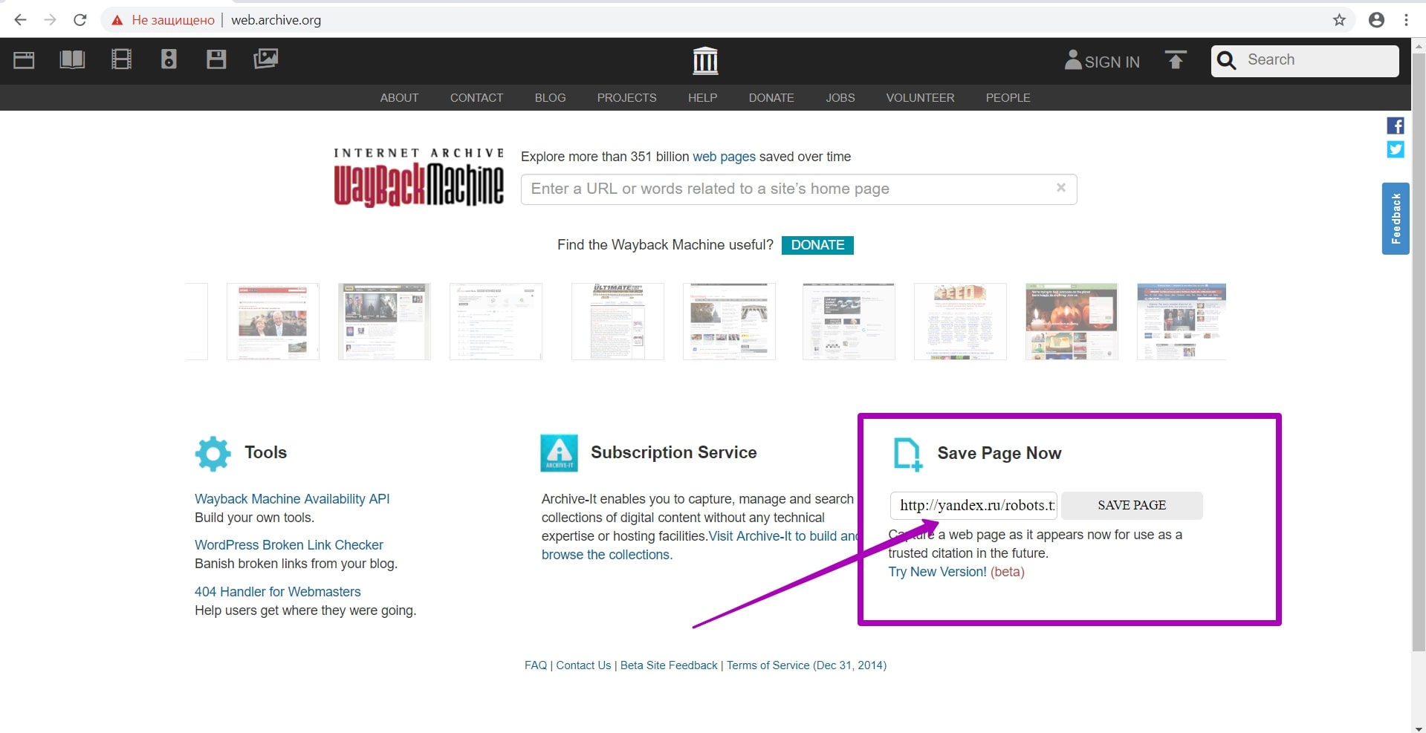Viewport: 1426px width, 733px height.
Task: Clear the Wayback URL field with X
Action: point(1061,188)
